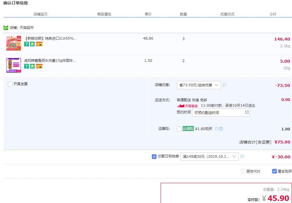292x203 pixels.
Task: Open the 满149减30元 coupon dropdown
Action: pos(209,157)
